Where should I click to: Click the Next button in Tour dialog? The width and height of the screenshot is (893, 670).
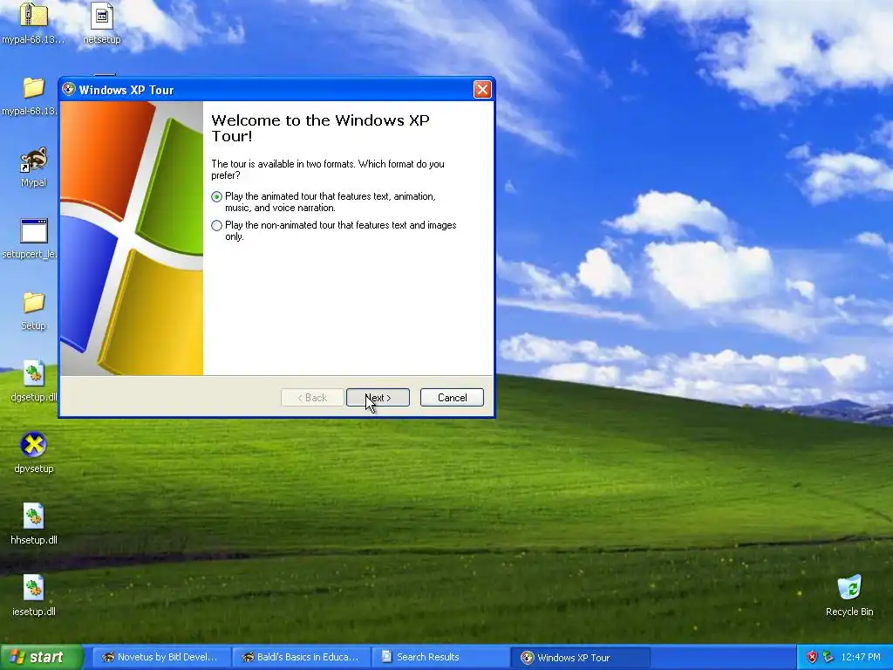click(378, 398)
